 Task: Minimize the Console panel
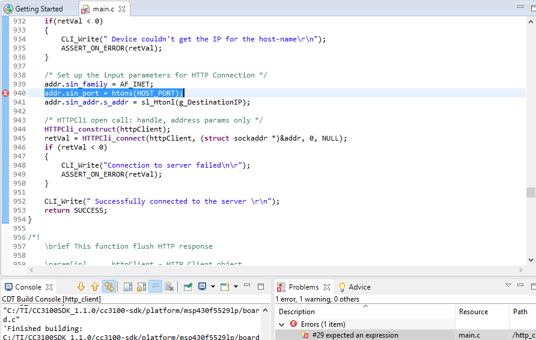(x=247, y=285)
